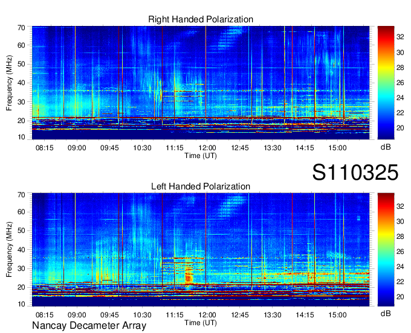Viewport: 411px width, 333px height.
Task: Click 70 MHz tick on Right Handed frequency axis
Action: tap(21, 28)
